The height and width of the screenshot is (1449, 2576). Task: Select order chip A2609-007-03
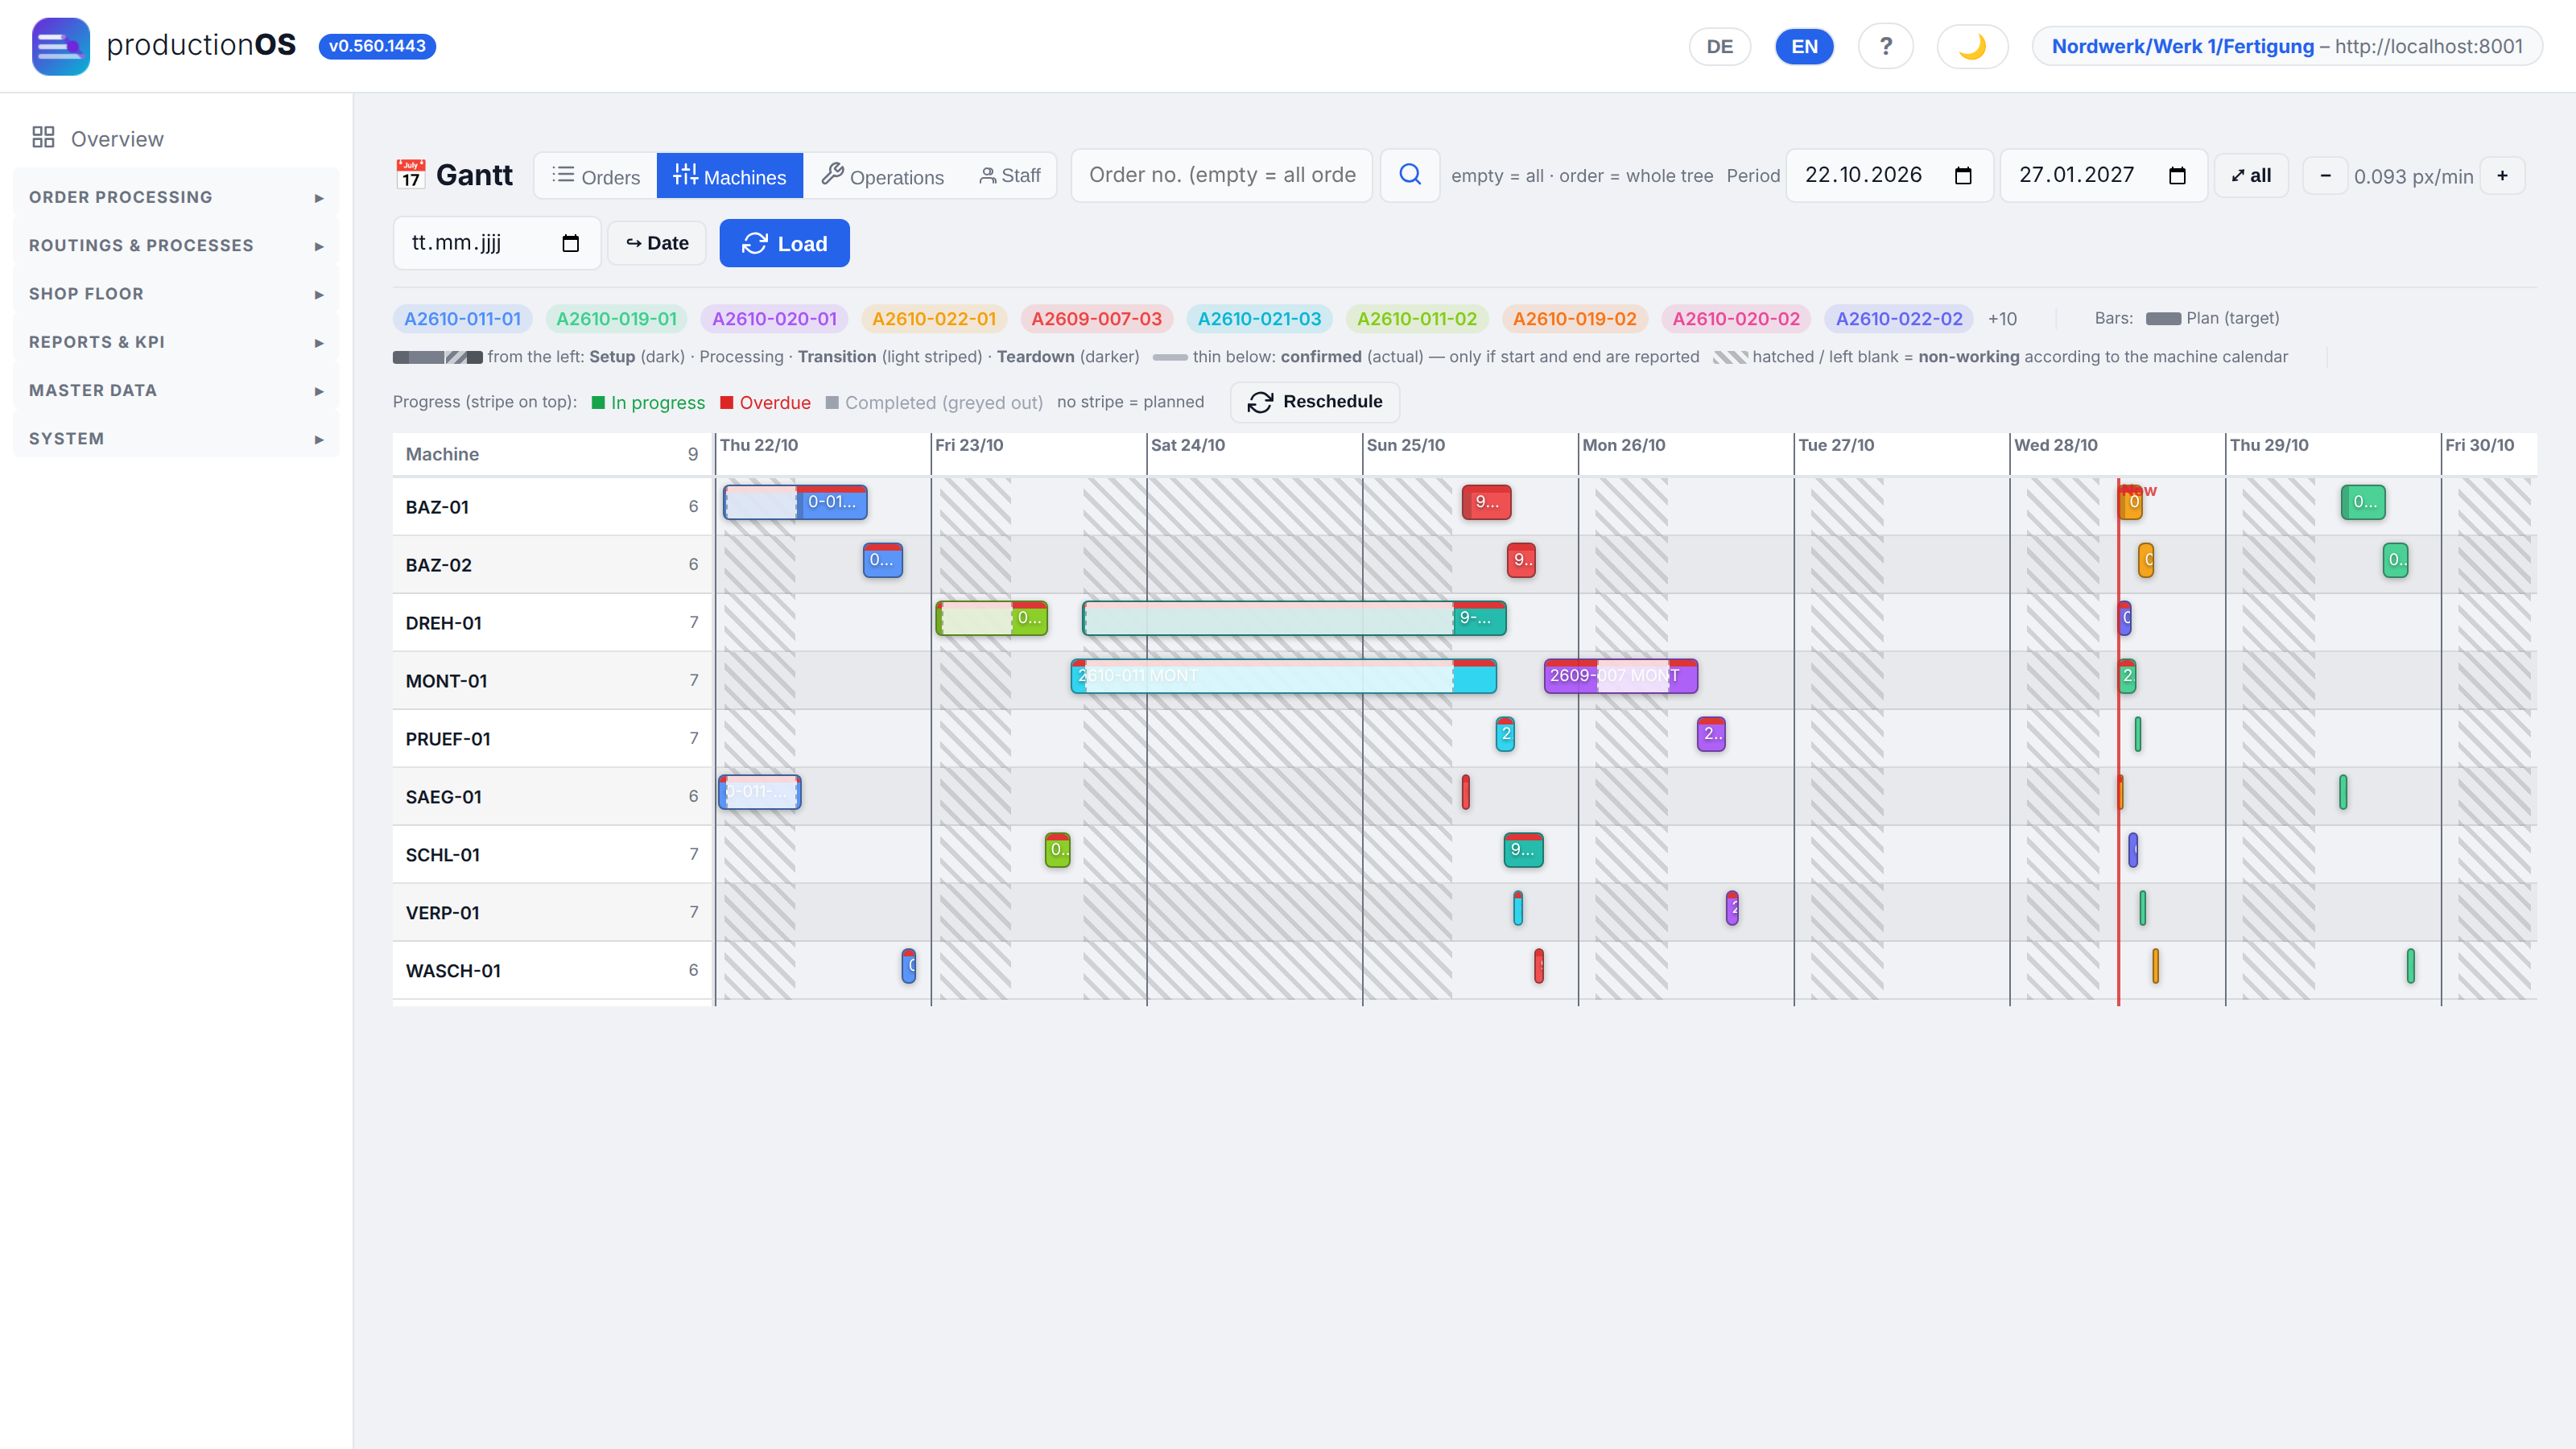coord(1096,319)
